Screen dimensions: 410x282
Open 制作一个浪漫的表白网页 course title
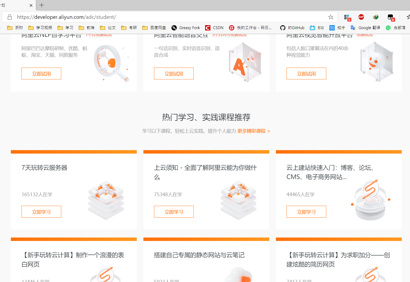click(x=73, y=260)
